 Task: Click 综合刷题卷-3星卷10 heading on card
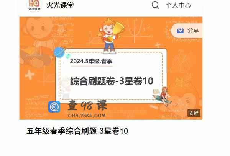(112, 81)
